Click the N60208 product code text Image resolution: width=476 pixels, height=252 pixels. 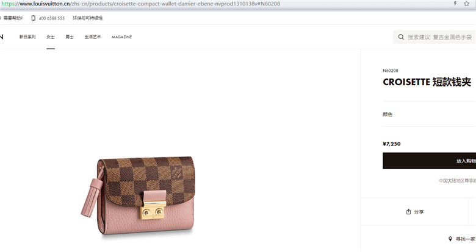[391, 71]
